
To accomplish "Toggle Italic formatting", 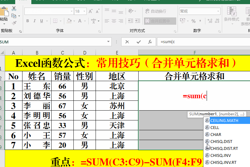I will [x=34, y=21].
